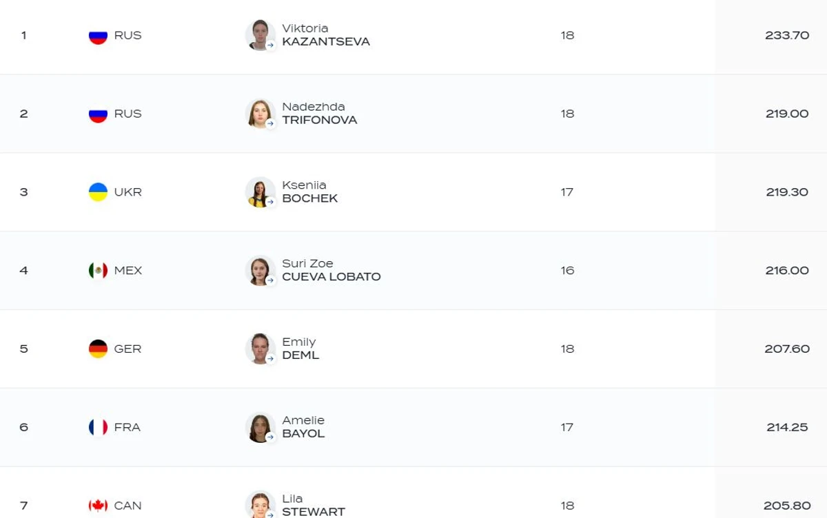Click the Mexico flag icon beside MEX

[x=98, y=271]
